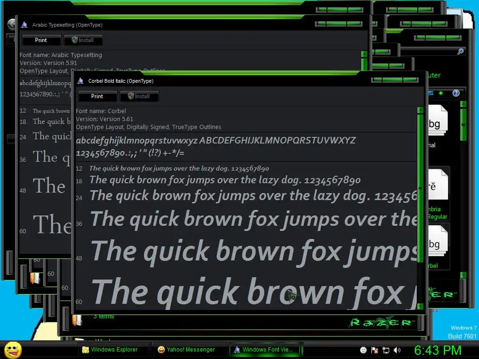Click the 'Version: Version 5.91' text
The image size is (479, 359).
48,63
